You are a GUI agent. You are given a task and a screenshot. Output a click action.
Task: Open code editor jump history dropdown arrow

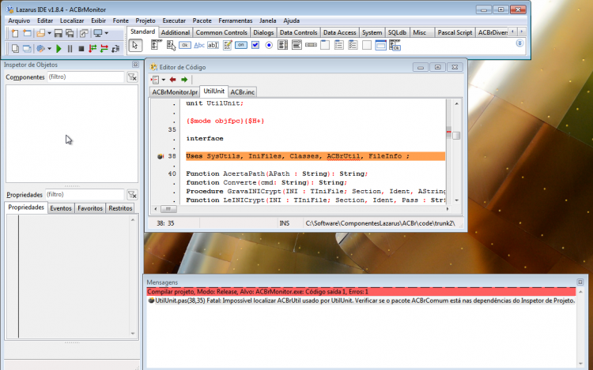click(x=164, y=80)
